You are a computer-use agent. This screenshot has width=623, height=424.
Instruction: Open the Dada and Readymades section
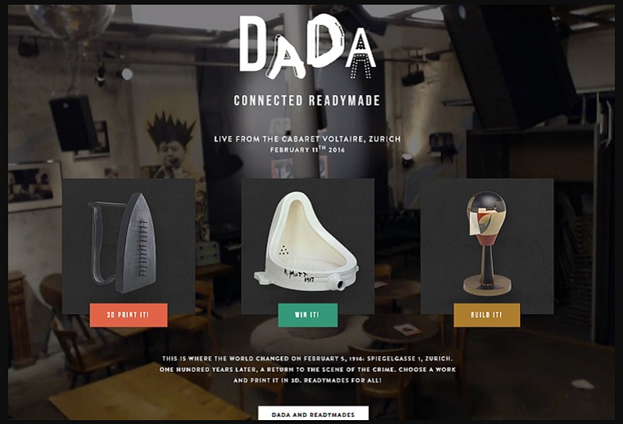313,414
